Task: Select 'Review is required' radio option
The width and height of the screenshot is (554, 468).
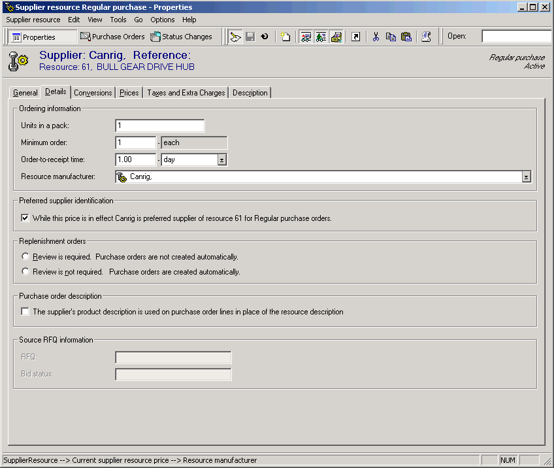Action: tap(25, 257)
